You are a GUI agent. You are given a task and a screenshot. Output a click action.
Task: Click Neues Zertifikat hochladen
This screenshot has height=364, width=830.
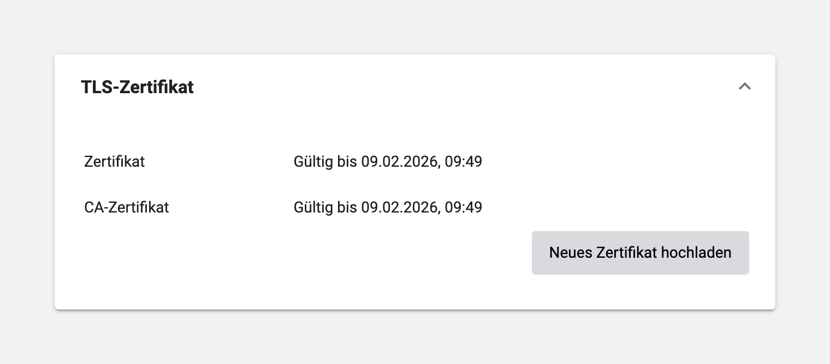[640, 252]
